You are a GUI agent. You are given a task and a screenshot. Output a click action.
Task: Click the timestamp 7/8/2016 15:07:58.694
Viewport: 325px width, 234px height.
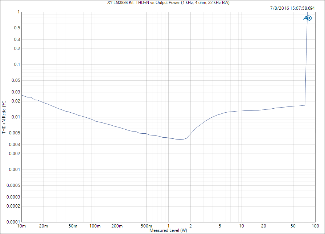(x=292, y=8)
